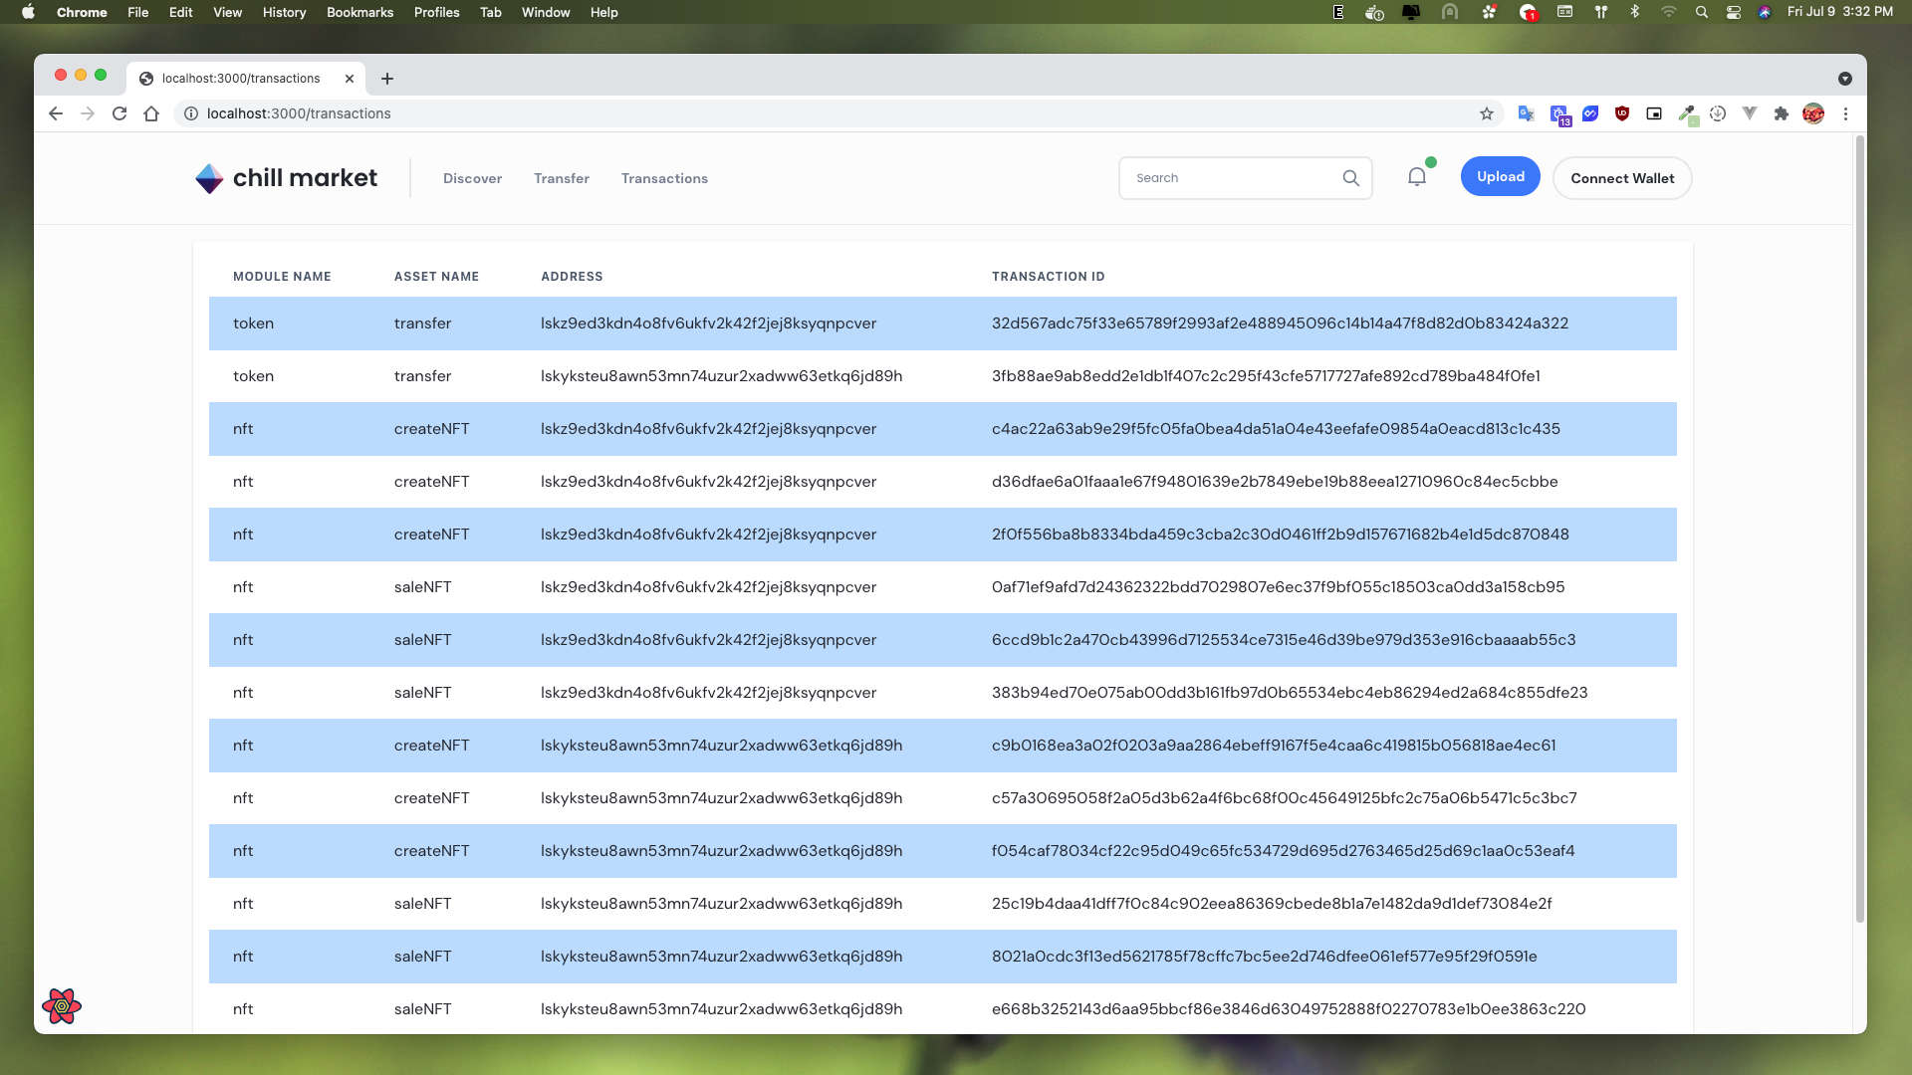
Task: Bookmark page with the star icon
Action: click(x=1486, y=113)
